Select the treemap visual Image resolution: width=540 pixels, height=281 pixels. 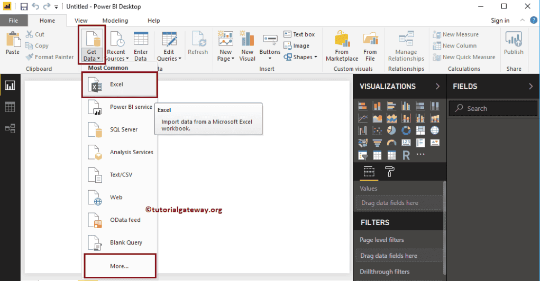(420, 130)
